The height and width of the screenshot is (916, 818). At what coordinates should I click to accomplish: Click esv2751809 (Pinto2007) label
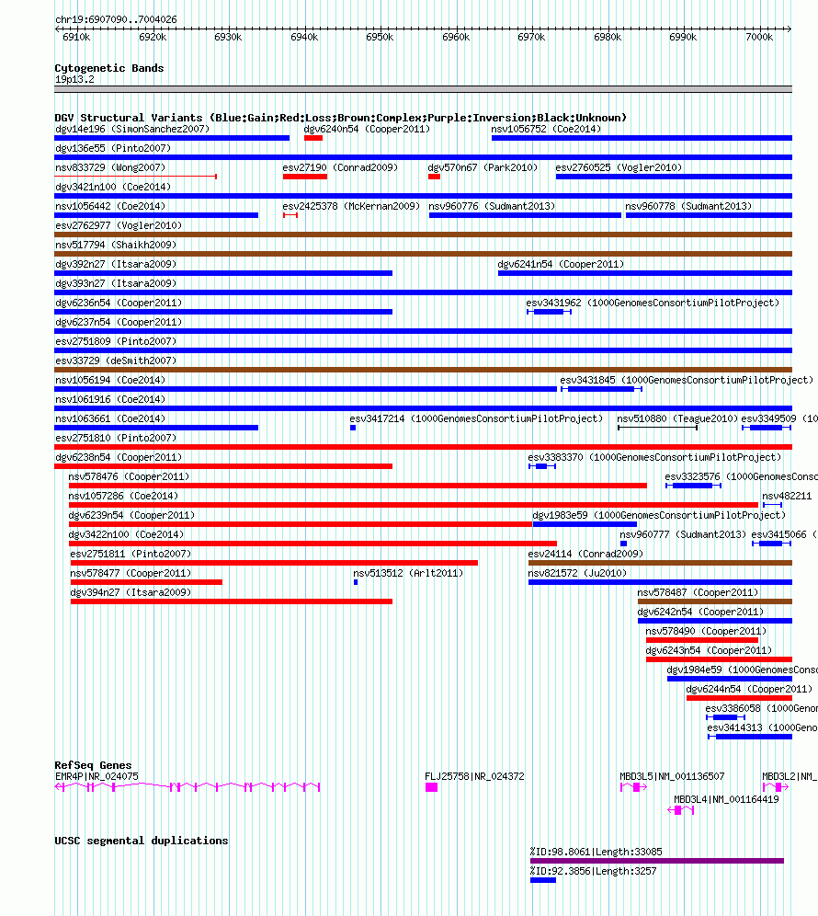click(116, 341)
